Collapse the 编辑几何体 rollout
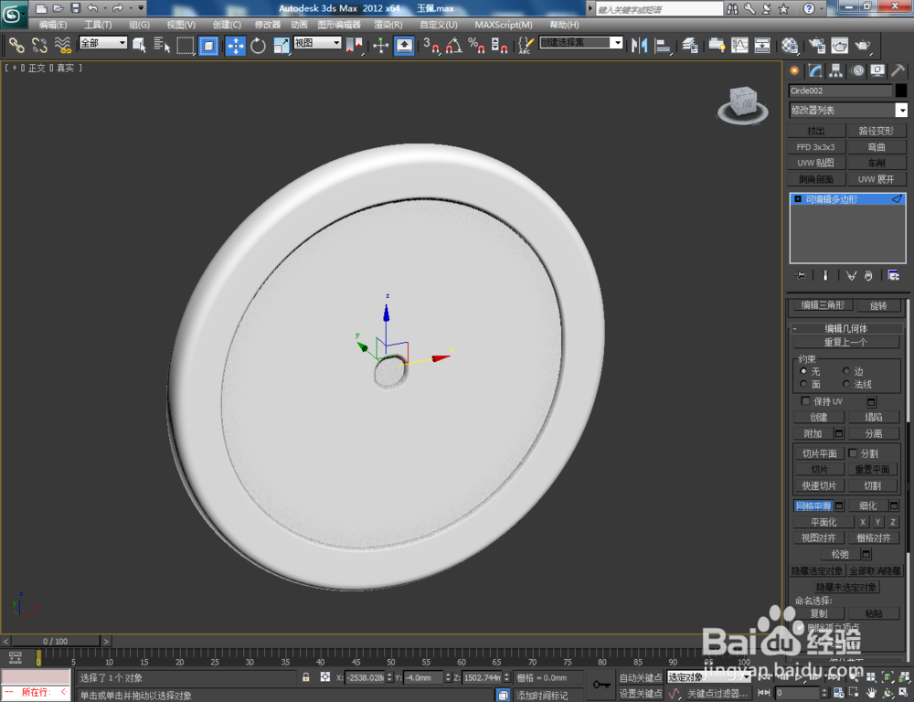Viewport: 914px width, 702px height. (845, 328)
